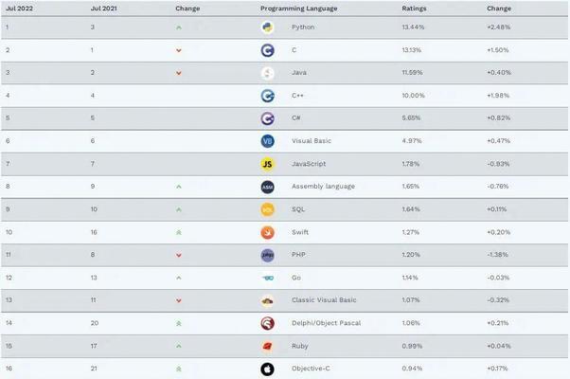This screenshot has width=570, height=379.
Task: Click the Ruby logo icon
Action: [x=267, y=346]
